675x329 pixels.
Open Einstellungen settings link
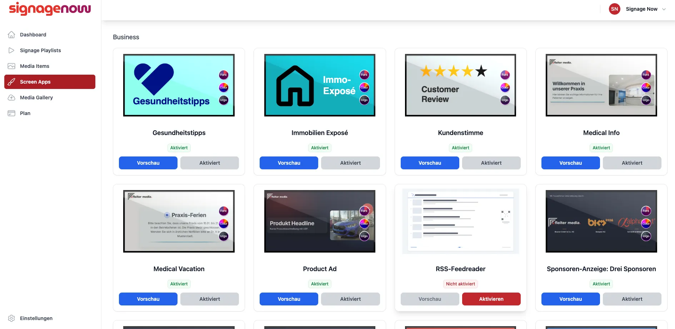click(x=50, y=318)
